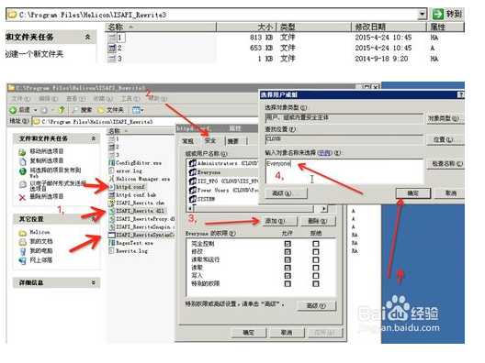Click the Search magnifier toolbar button
The width and height of the screenshot is (485, 363).
click(x=82, y=110)
